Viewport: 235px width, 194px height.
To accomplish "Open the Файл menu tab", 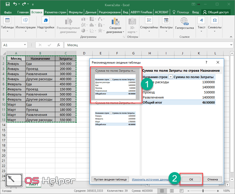I will tap(8, 12).
